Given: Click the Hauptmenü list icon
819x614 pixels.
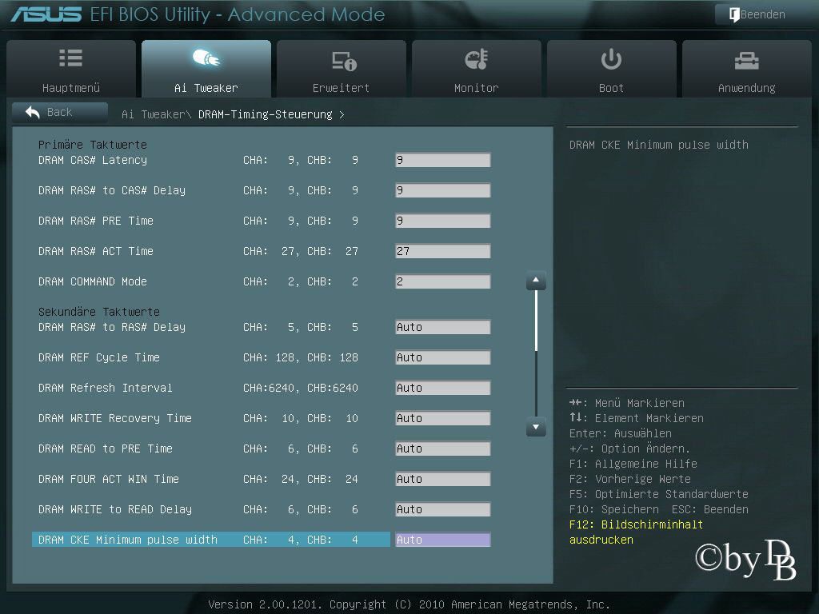Looking at the screenshot, I should tap(70, 58).
